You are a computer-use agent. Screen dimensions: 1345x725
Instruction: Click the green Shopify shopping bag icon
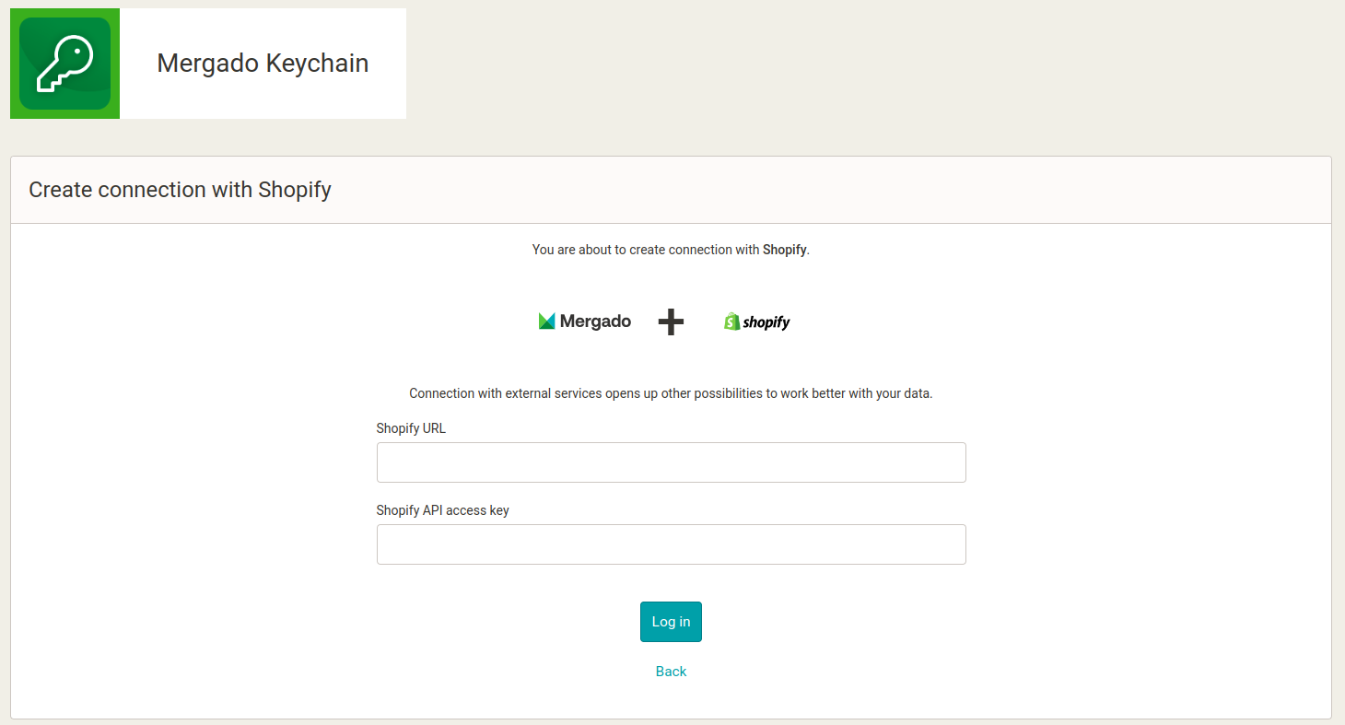tap(732, 322)
